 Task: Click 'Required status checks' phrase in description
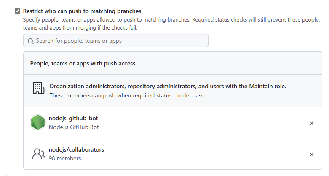233,20
